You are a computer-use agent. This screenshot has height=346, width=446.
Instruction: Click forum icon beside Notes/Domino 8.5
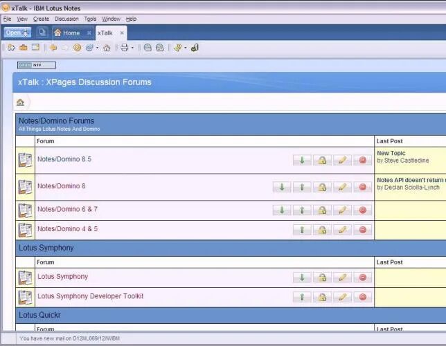(25, 160)
